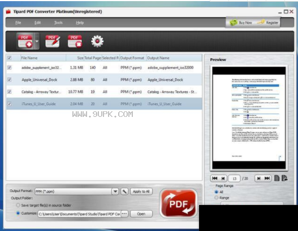Jump to last preview page

[267, 178]
